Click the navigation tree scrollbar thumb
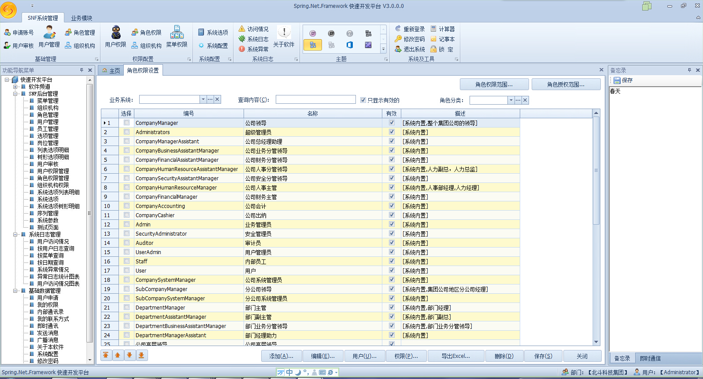Screen dimensions: 703x379 point(90,213)
